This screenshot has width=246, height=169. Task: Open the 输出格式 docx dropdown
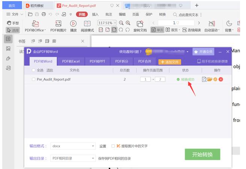pyautogui.click(x=73, y=146)
